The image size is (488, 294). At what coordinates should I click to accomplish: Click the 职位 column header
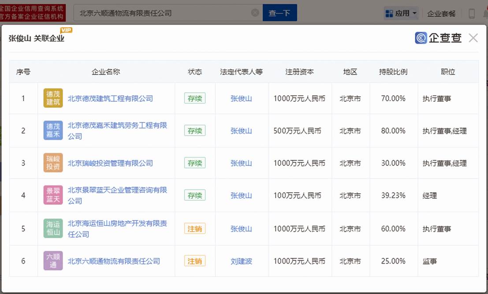(448, 72)
